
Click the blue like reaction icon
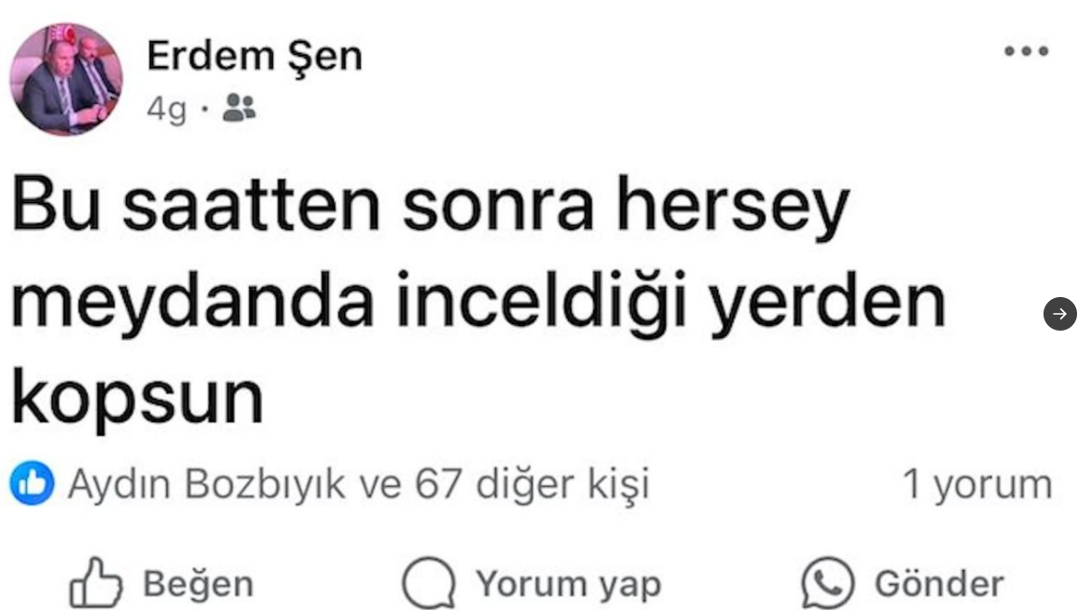tap(32, 483)
